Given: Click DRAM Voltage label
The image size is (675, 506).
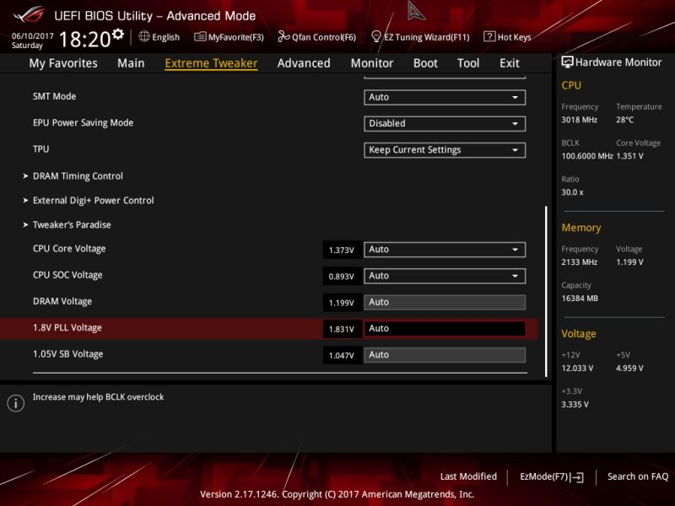Looking at the screenshot, I should click(x=62, y=301).
